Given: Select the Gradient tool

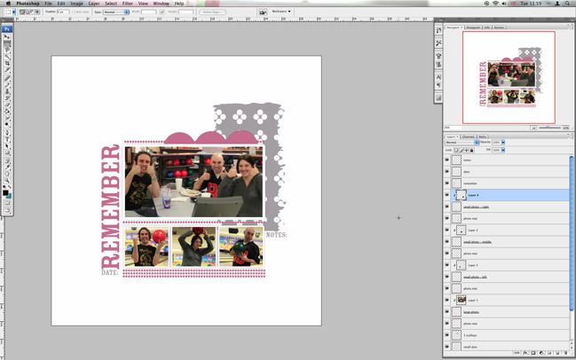Looking at the screenshot, I should 7,111.
